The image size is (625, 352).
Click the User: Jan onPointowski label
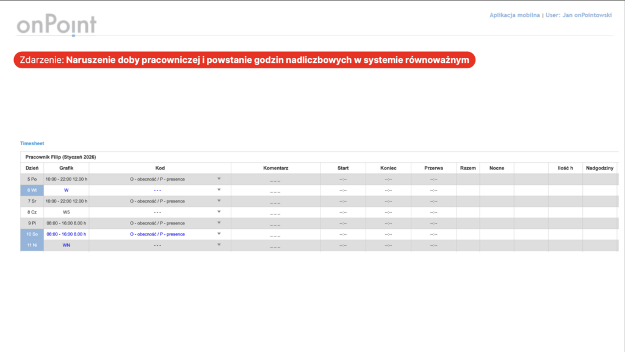pyautogui.click(x=577, y=15)
